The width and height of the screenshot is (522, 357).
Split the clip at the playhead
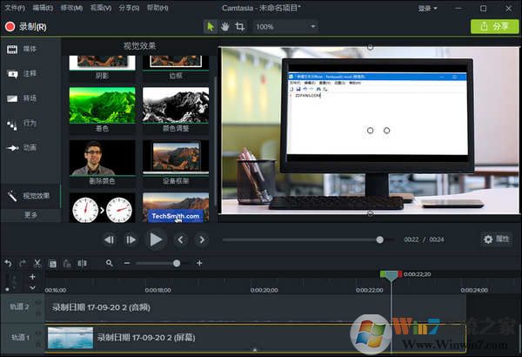click(x=83, y=264)
